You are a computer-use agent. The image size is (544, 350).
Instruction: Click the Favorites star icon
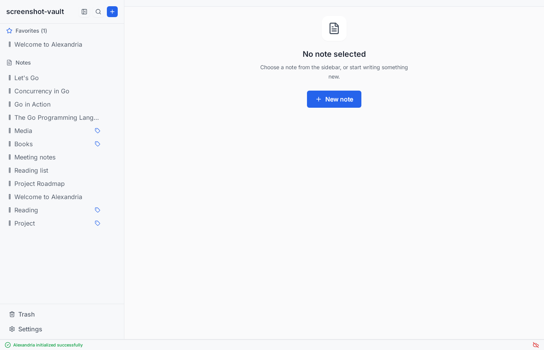tap(9, 31)
